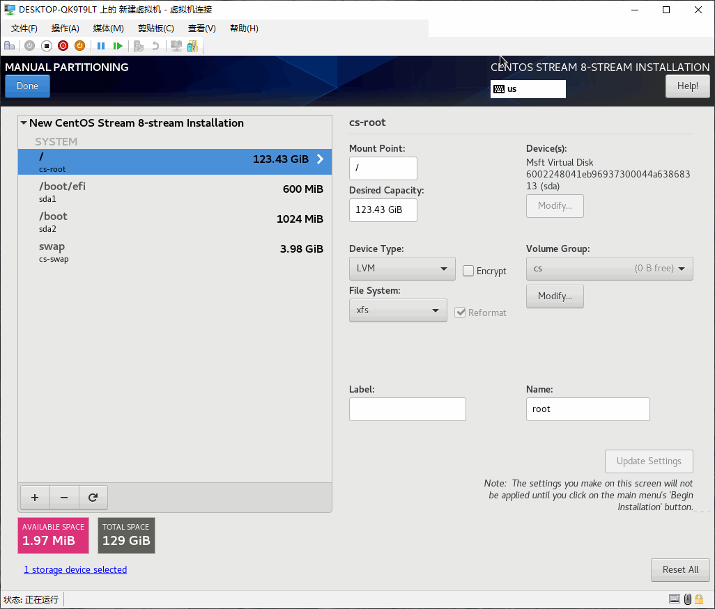Image resolution: width=715 pixels, height=609 pixels.
Task: Click the SYSTEM group heading
Action: (x=56, y=142)
